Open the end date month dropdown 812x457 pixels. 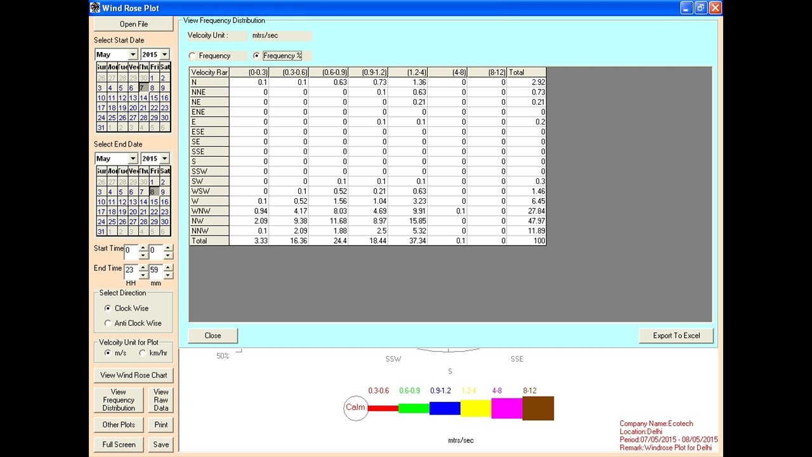pos(133,159)
